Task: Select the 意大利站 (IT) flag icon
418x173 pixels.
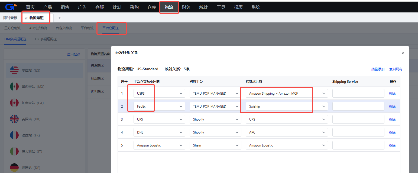Action: click(14, 151)
